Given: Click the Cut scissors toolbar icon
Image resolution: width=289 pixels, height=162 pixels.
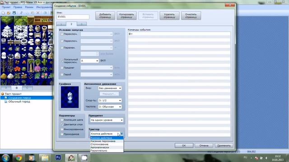Looking at the screenshot, I should 21,13.
